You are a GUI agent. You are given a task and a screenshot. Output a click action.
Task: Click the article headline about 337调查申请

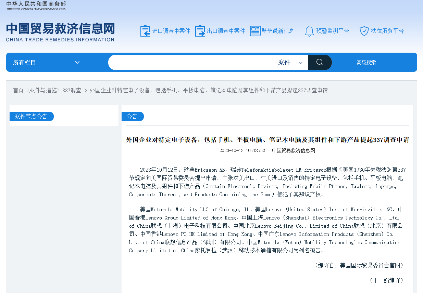pos(268,140)
